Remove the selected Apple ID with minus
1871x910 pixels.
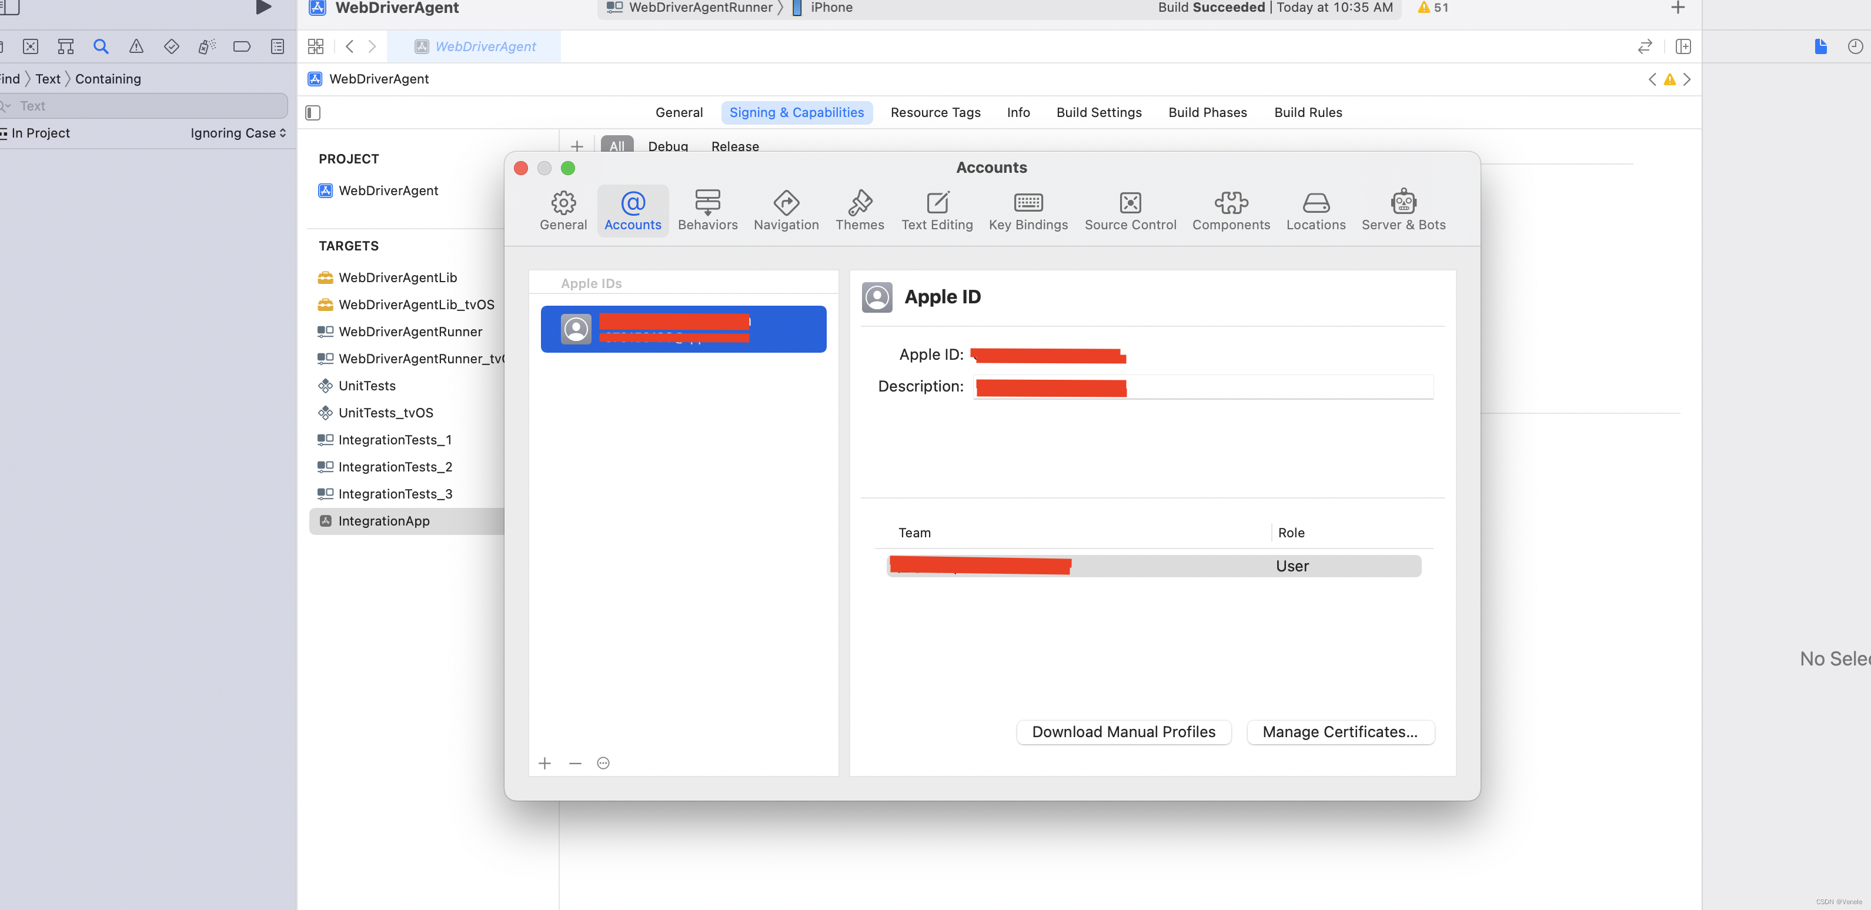[575, 762]
